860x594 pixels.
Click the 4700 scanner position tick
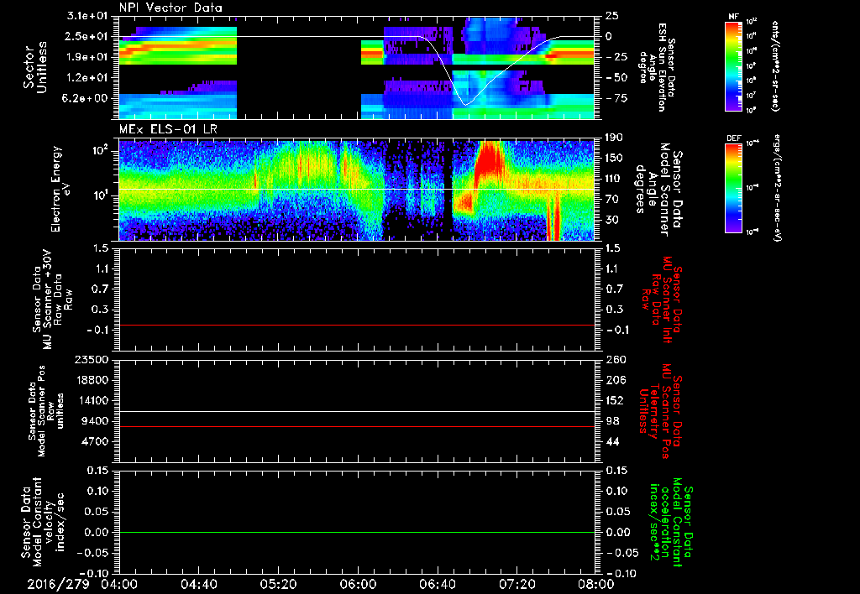[94, 441]
